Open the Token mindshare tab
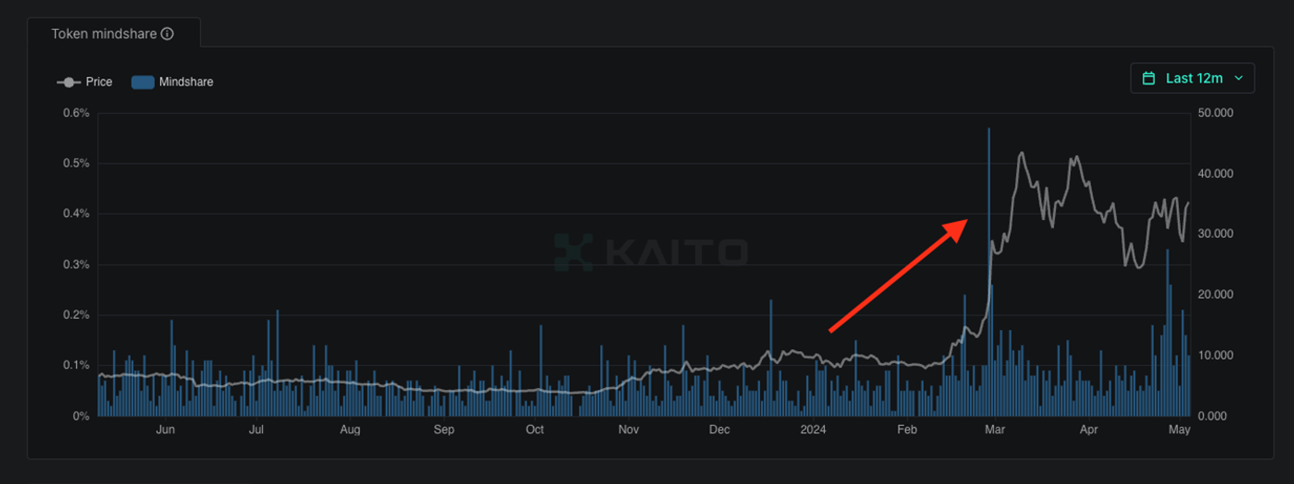The height and width of the screenshot is (484, 1294). [x=113, y=34]
